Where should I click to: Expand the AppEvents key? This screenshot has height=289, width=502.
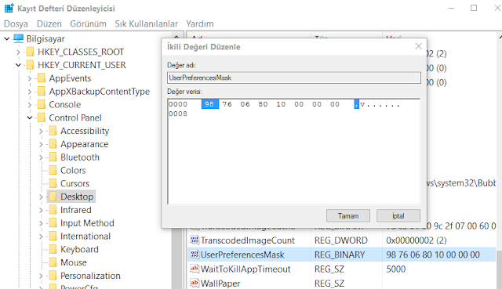(30, 78)
